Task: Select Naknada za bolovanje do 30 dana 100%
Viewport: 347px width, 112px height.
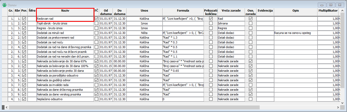Action: [x=65, y=66]
